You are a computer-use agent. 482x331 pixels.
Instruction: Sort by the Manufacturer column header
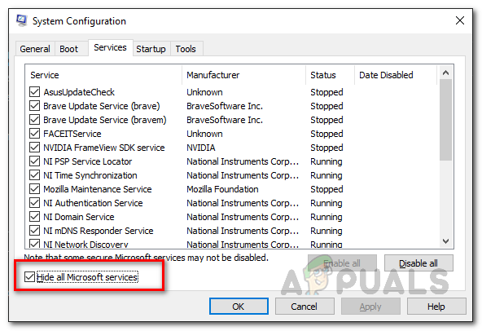(243, 75)
